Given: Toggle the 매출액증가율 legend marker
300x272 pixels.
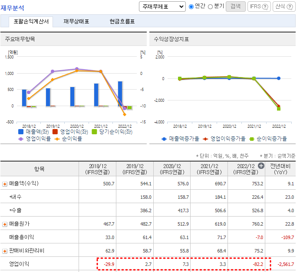Looking at the screenshot, I should tap(164, 139).
